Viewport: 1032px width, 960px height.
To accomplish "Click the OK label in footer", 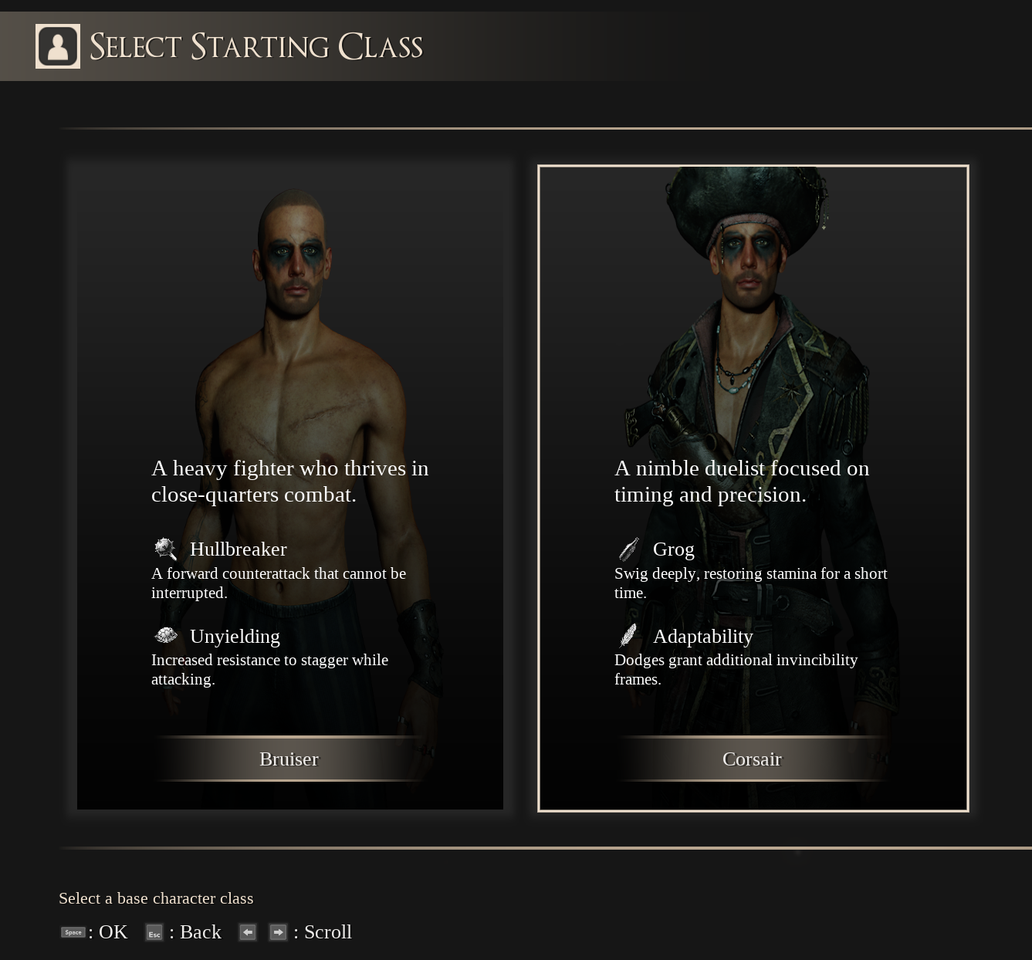I will (x=113, y=932).
